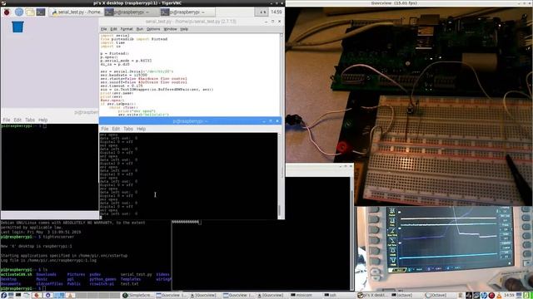Open Help menu in front serial-output terminal
The height and width of the screenshot is (299, 533).
point(141,129)
